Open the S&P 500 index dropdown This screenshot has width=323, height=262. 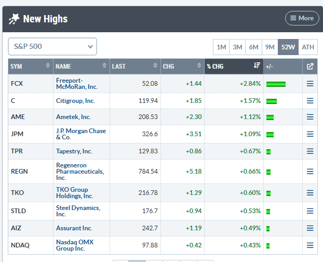(52, 46)
